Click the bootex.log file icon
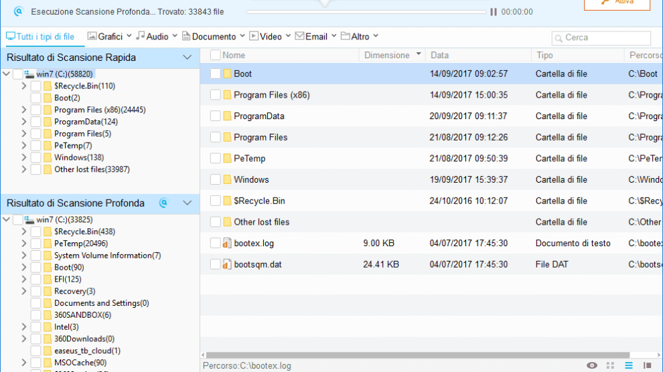This screenshot has width=663, height=372. tap(227, 243)
